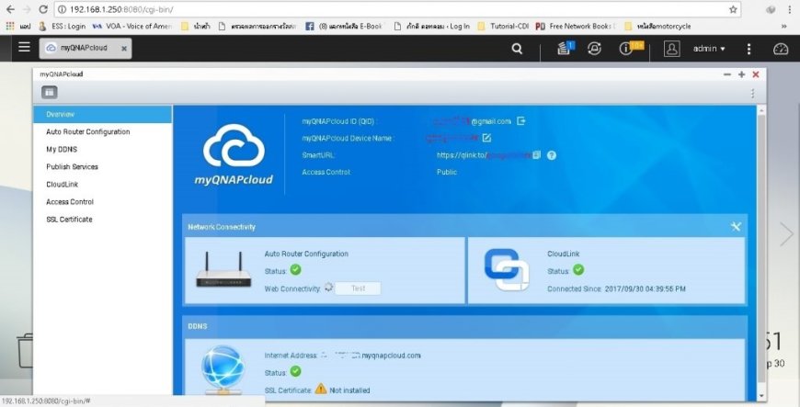Click the Test web connectivity button
This screenshot has width=800, height=407.
(x=358, y=288)
